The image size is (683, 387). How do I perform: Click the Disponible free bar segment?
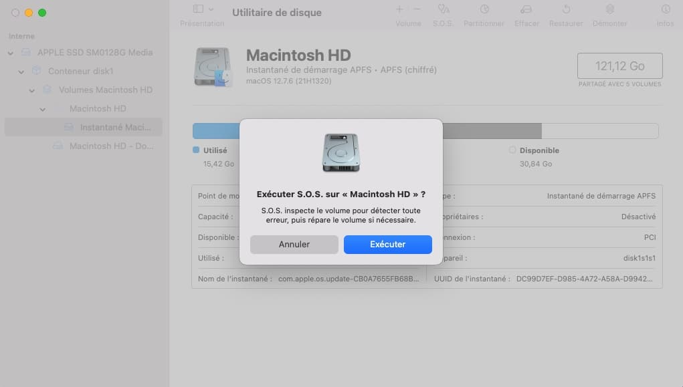pyautogui.click(x=600, y=131)
